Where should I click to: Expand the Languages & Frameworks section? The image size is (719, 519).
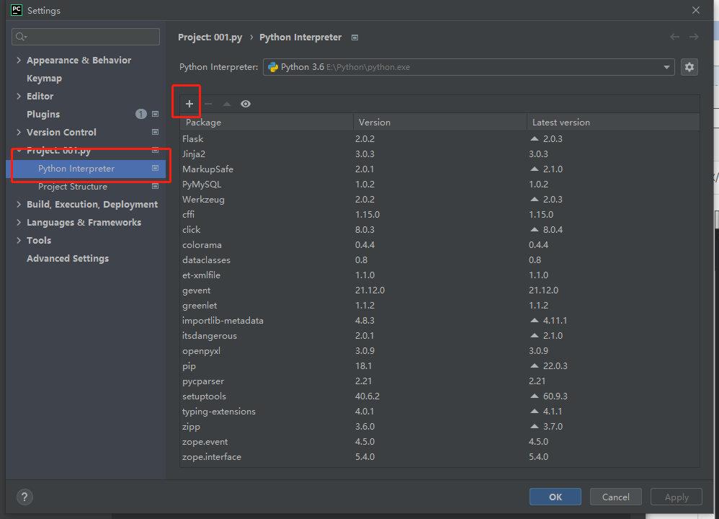19,223
